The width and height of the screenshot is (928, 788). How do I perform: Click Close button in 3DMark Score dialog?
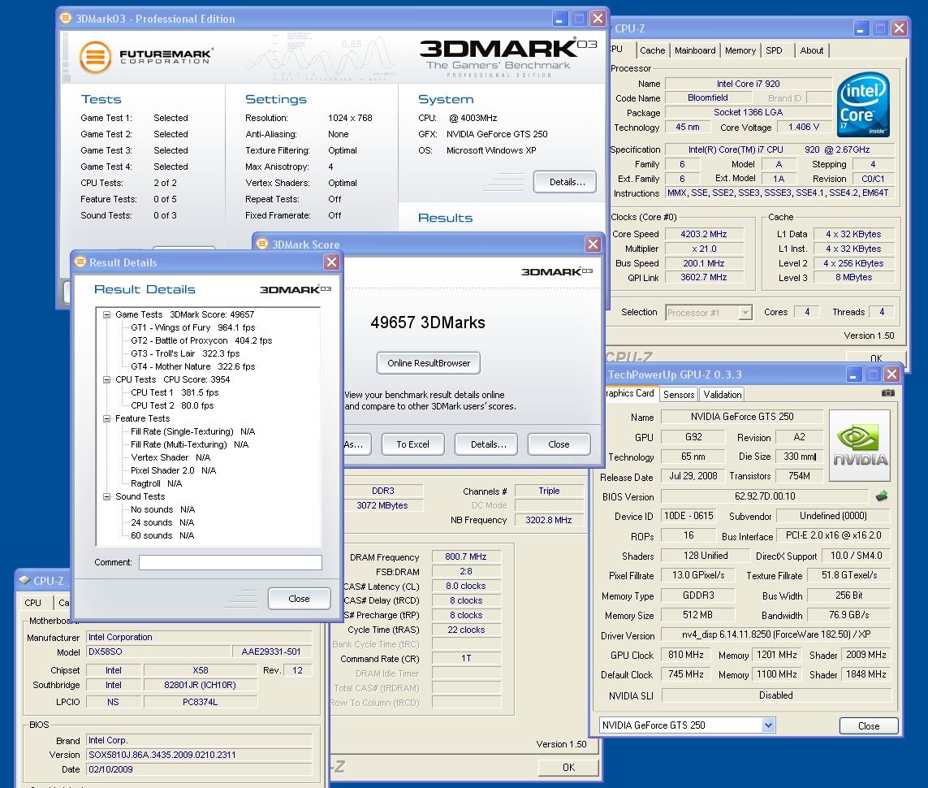point(559,444)
